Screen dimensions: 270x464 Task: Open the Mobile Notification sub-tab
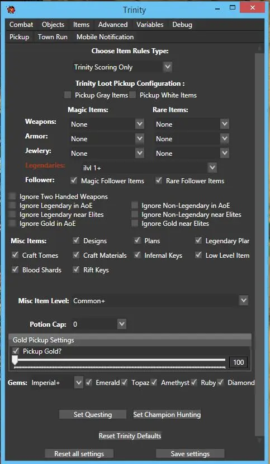coord(105,37)
